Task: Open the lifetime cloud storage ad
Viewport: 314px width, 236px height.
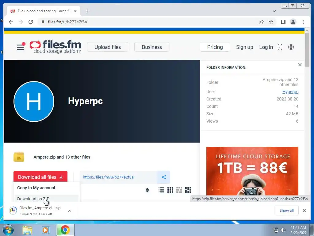Action: [252, 171]
